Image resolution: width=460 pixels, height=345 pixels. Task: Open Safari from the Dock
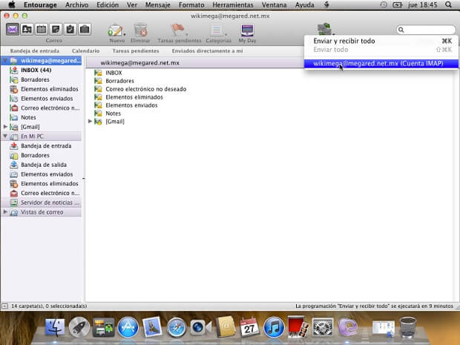coord(177,327)
